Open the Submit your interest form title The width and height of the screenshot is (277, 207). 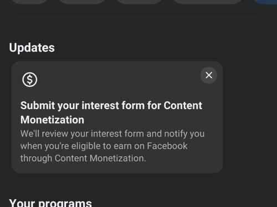111,112
